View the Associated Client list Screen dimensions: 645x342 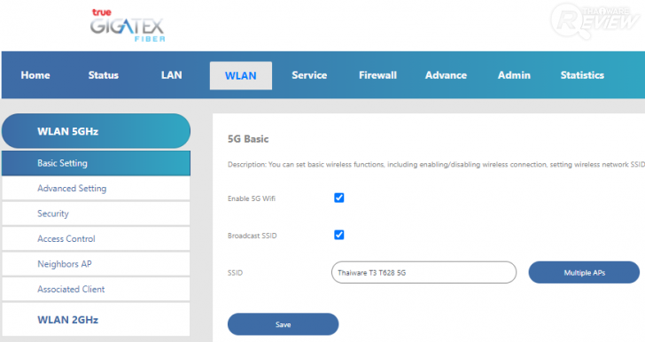(x=96, y=290)
